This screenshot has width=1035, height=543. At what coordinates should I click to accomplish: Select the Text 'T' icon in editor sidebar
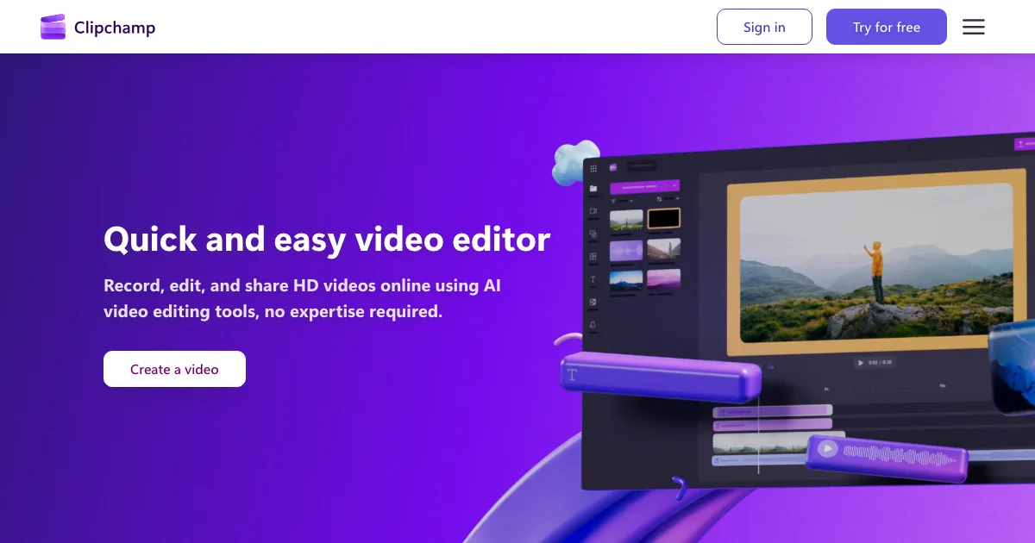click(x=593, y=280)
